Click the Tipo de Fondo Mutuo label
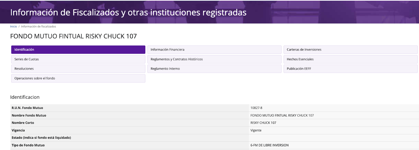The image size is (419, 150). click(x=28, y=145)
